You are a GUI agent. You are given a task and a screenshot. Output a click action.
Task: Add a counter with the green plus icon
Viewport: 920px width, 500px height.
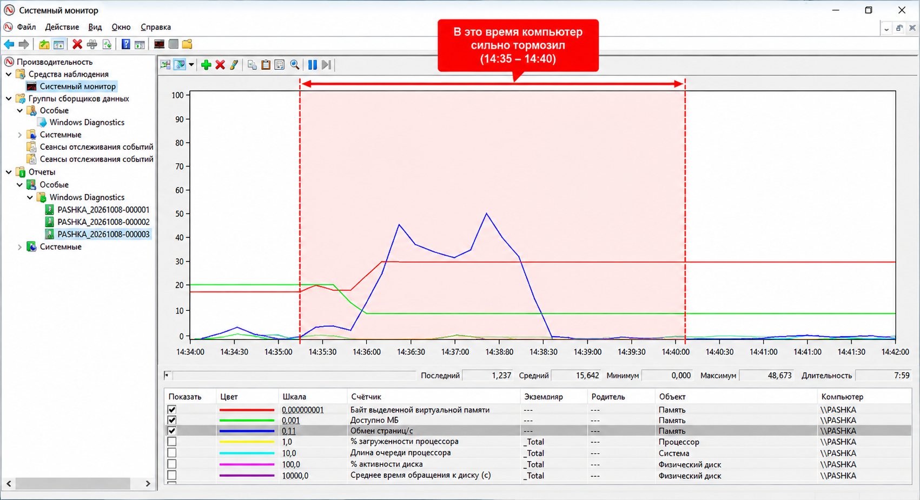tap(206, 65)
